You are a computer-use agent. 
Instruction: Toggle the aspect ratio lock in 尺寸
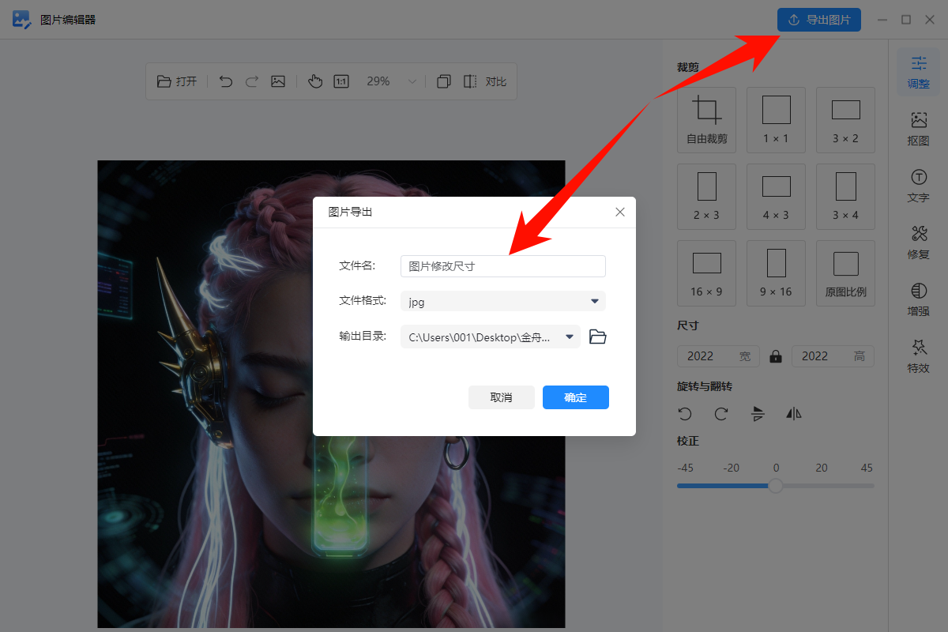point(775,355)
